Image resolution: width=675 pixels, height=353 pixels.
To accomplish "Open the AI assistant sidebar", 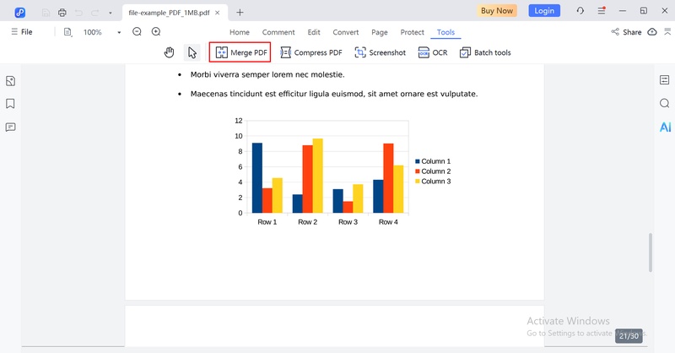I will pos(665,127).
